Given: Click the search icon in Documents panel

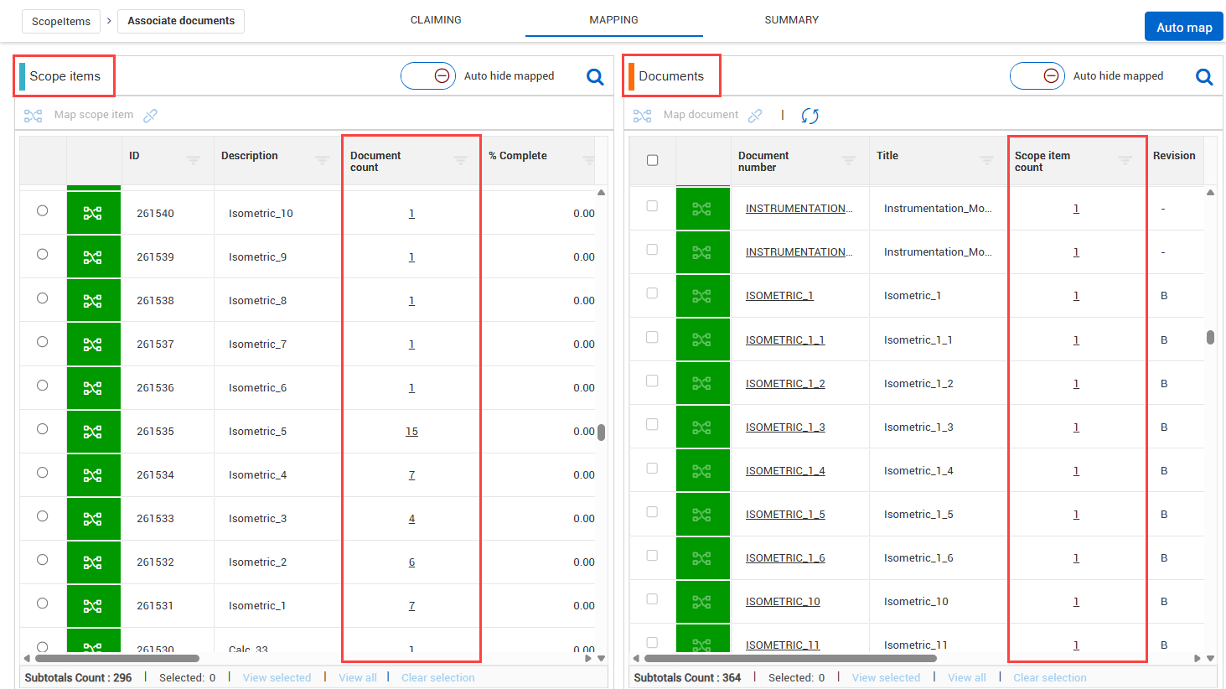Looking at the screenshot, I should [1204, 77].
